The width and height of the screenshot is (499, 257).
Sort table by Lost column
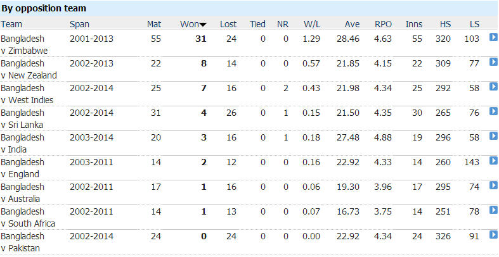click(x=228, y=24)
